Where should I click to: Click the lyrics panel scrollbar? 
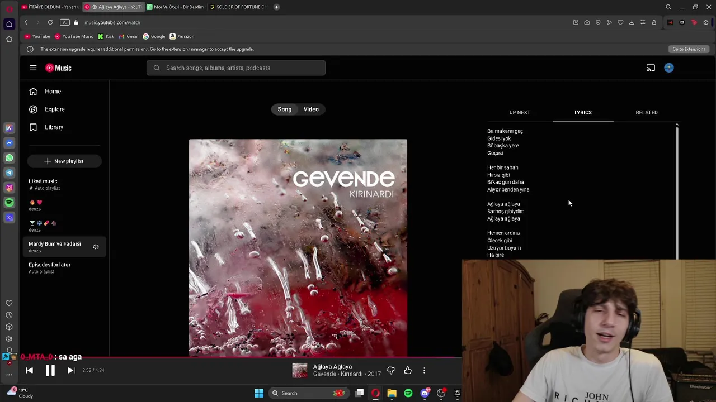pos(677,193)
